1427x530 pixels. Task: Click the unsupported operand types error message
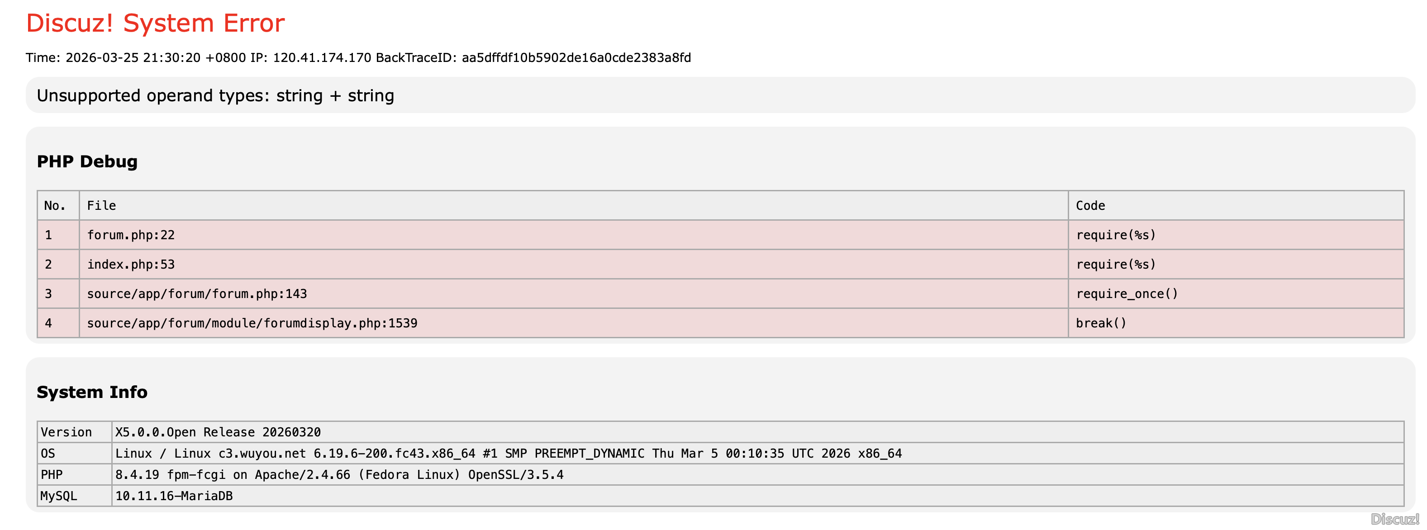(x=215, y=96)
